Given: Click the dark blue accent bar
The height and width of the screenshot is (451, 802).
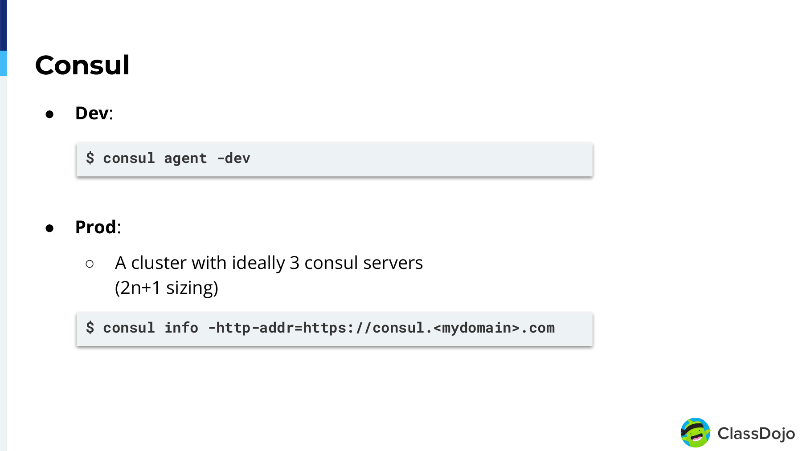Looking at the screenshot, I should click(4, 25).
